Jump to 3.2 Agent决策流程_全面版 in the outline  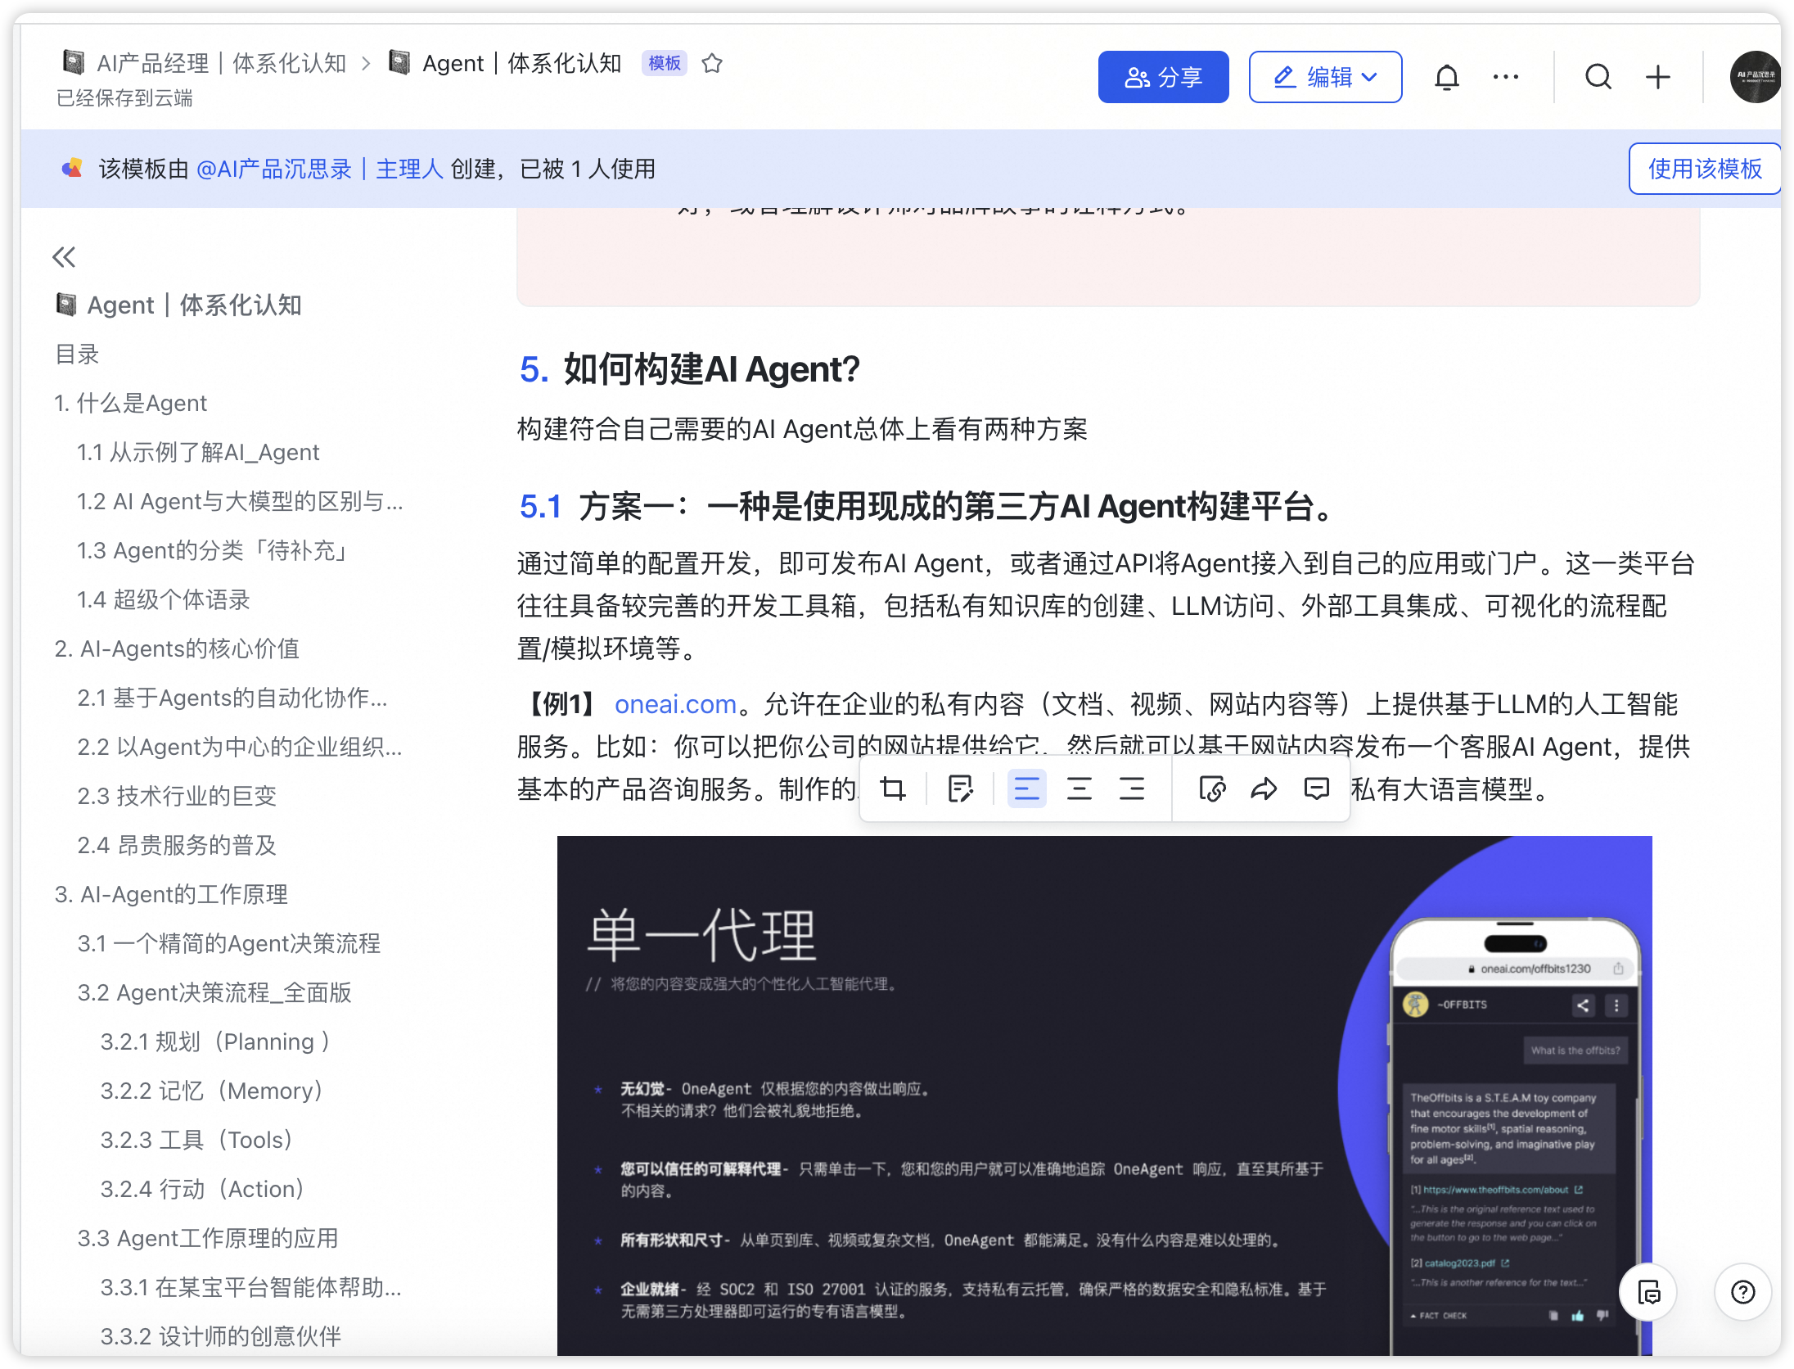click(x=214, y=992)
